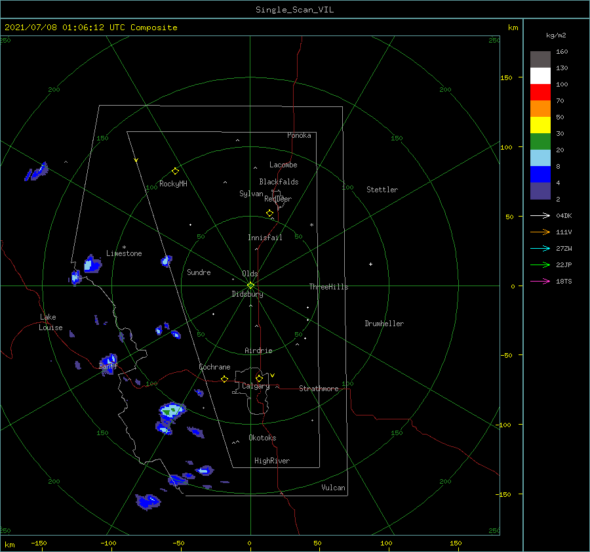The image size is (590, 552).
Task: Click the magenta 18TS arrow in legend
Action: 540,281
